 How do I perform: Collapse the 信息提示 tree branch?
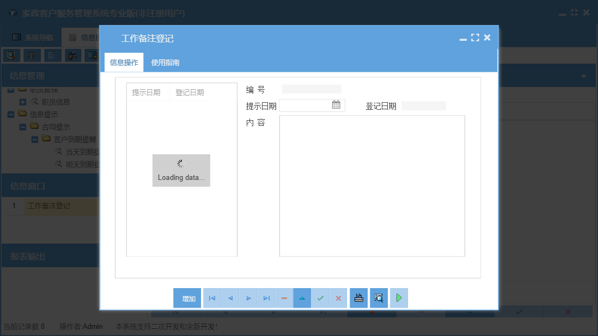[11, 114]
